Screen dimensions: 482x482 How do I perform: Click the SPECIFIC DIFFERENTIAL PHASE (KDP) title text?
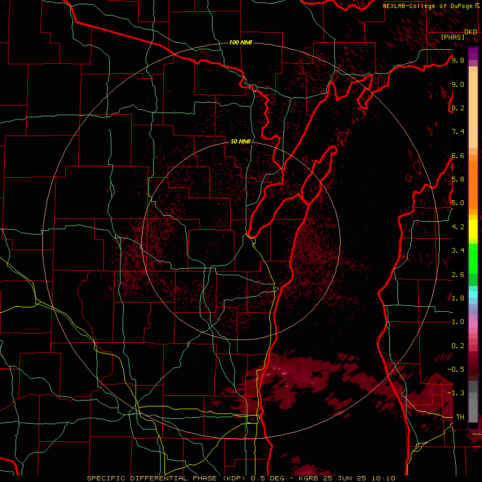tap(167, 478)
